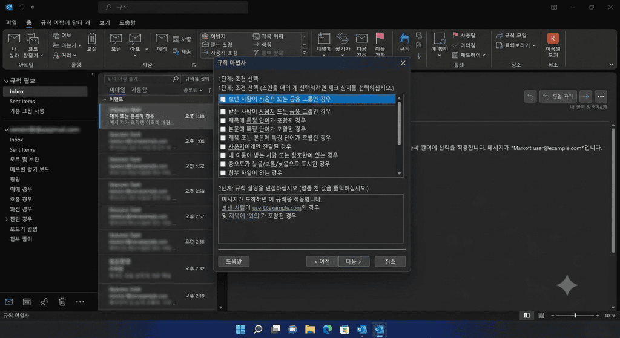Collapse the account folder tree chevron
The image size is (620, 338).
[6, 130]
